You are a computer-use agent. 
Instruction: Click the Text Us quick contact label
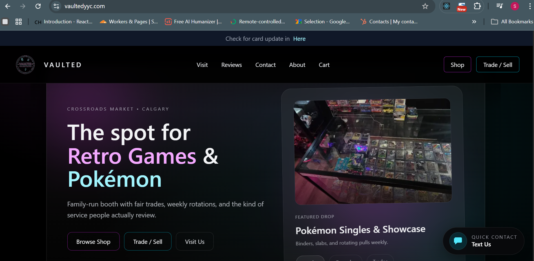tap(481, 244)
